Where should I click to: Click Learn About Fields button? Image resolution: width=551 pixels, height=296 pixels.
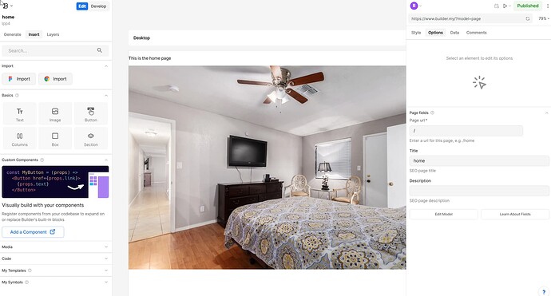pyautogui.click(x=515, y=214)
